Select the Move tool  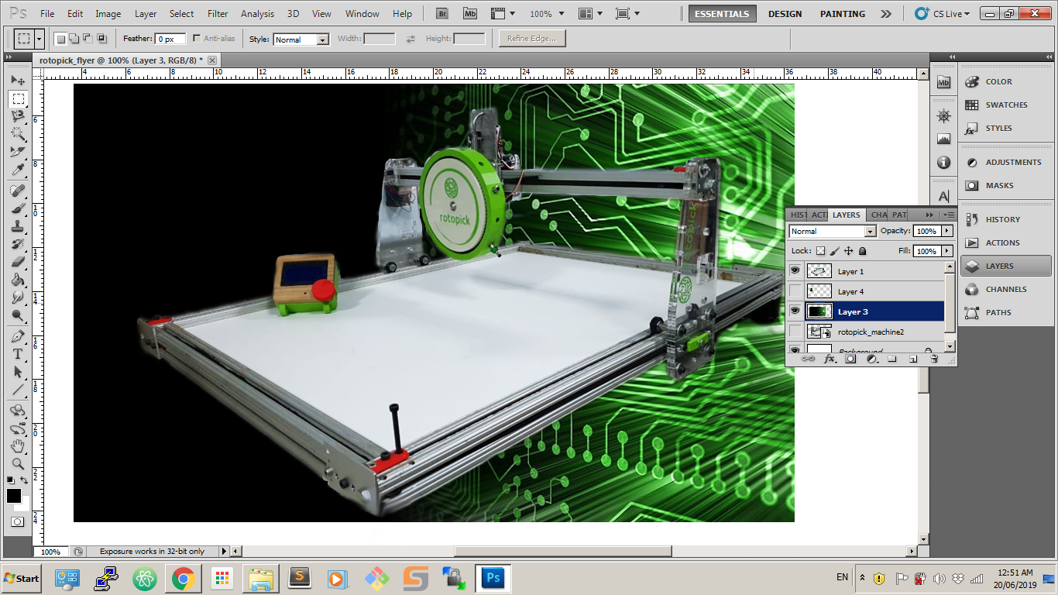pyautogui.click(x=18, y=81)
